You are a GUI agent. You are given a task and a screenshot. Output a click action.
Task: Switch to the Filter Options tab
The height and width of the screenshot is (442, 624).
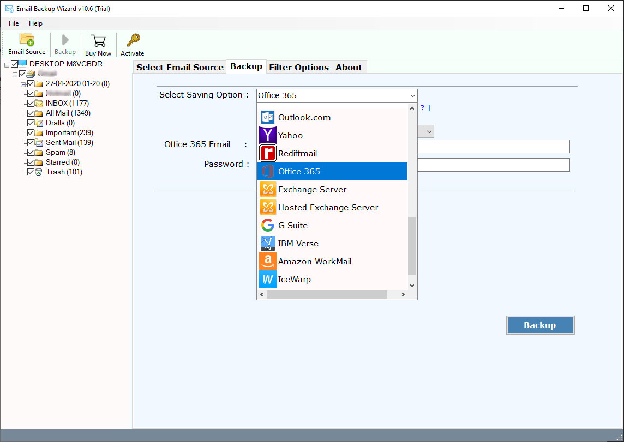(x=299, y=67)
